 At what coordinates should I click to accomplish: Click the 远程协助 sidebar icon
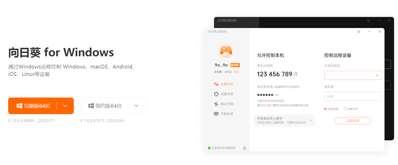(x=216, y=84)
